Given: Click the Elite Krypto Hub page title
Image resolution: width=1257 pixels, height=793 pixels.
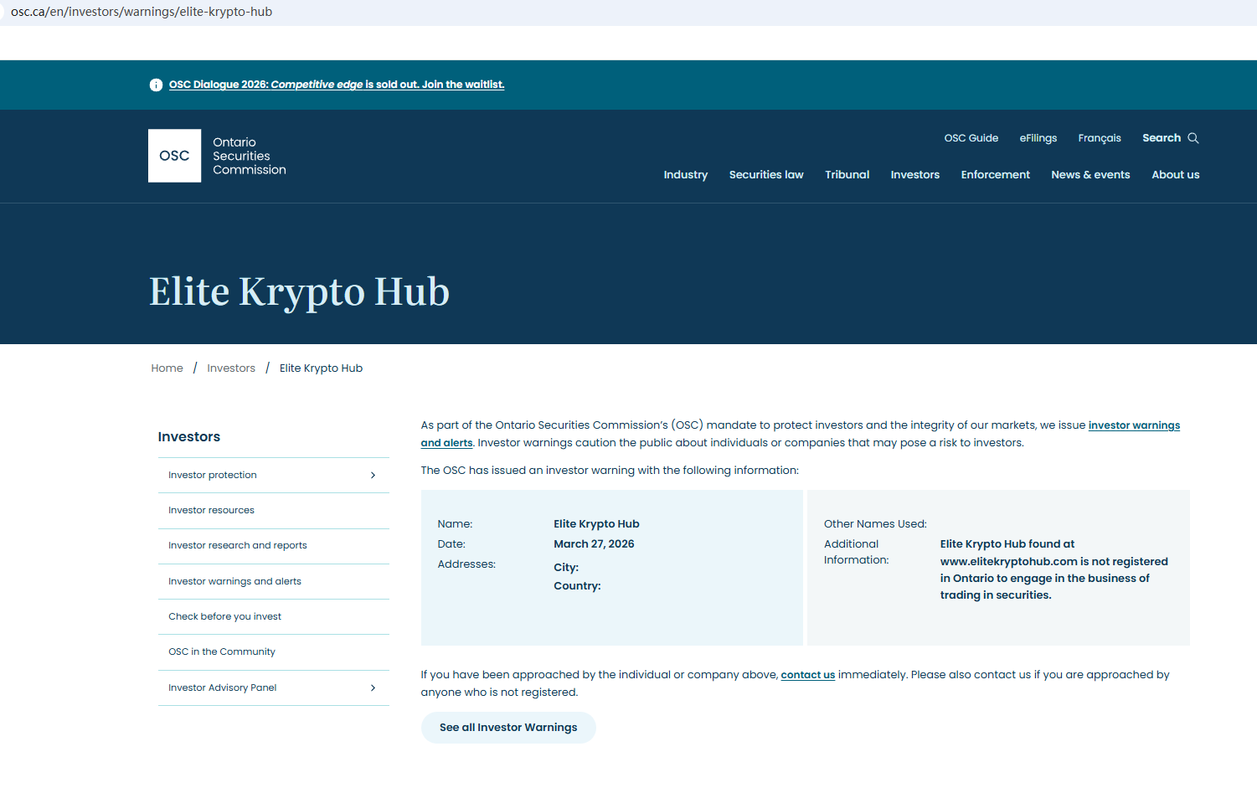Looking at the screenshot, I should point(299,292).
